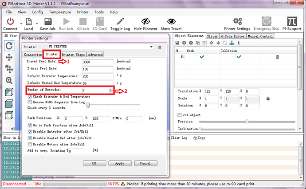Click the trash icon in the object row
This screenshot has height=189, width=306.
pyautogui.click(x=278, y=57)
